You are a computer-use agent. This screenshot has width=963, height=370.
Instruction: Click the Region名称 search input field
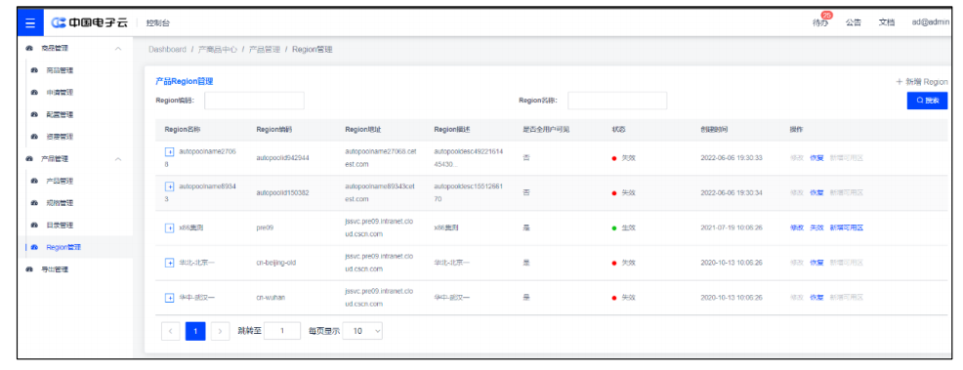pos(617,101)
